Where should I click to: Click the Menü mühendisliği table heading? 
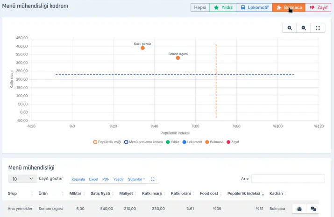pyautogui.click(x=31, y=168)
